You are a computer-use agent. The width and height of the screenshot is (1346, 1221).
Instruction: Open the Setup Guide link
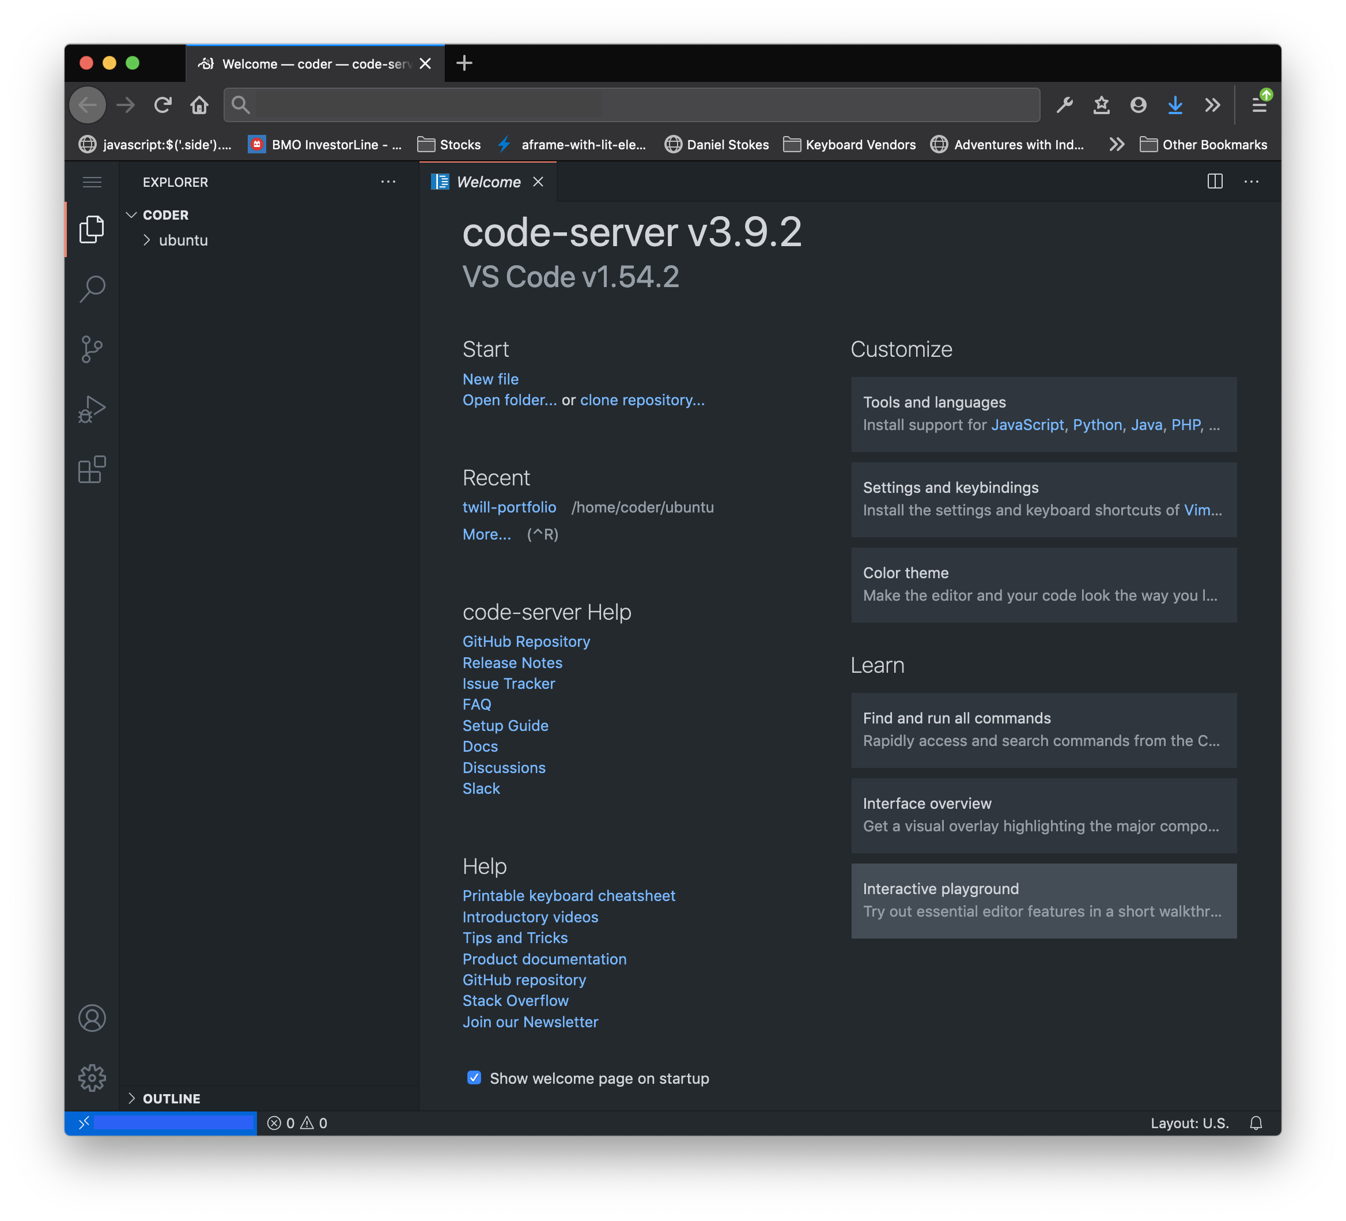pyautogui.click(x=505, y=725)
